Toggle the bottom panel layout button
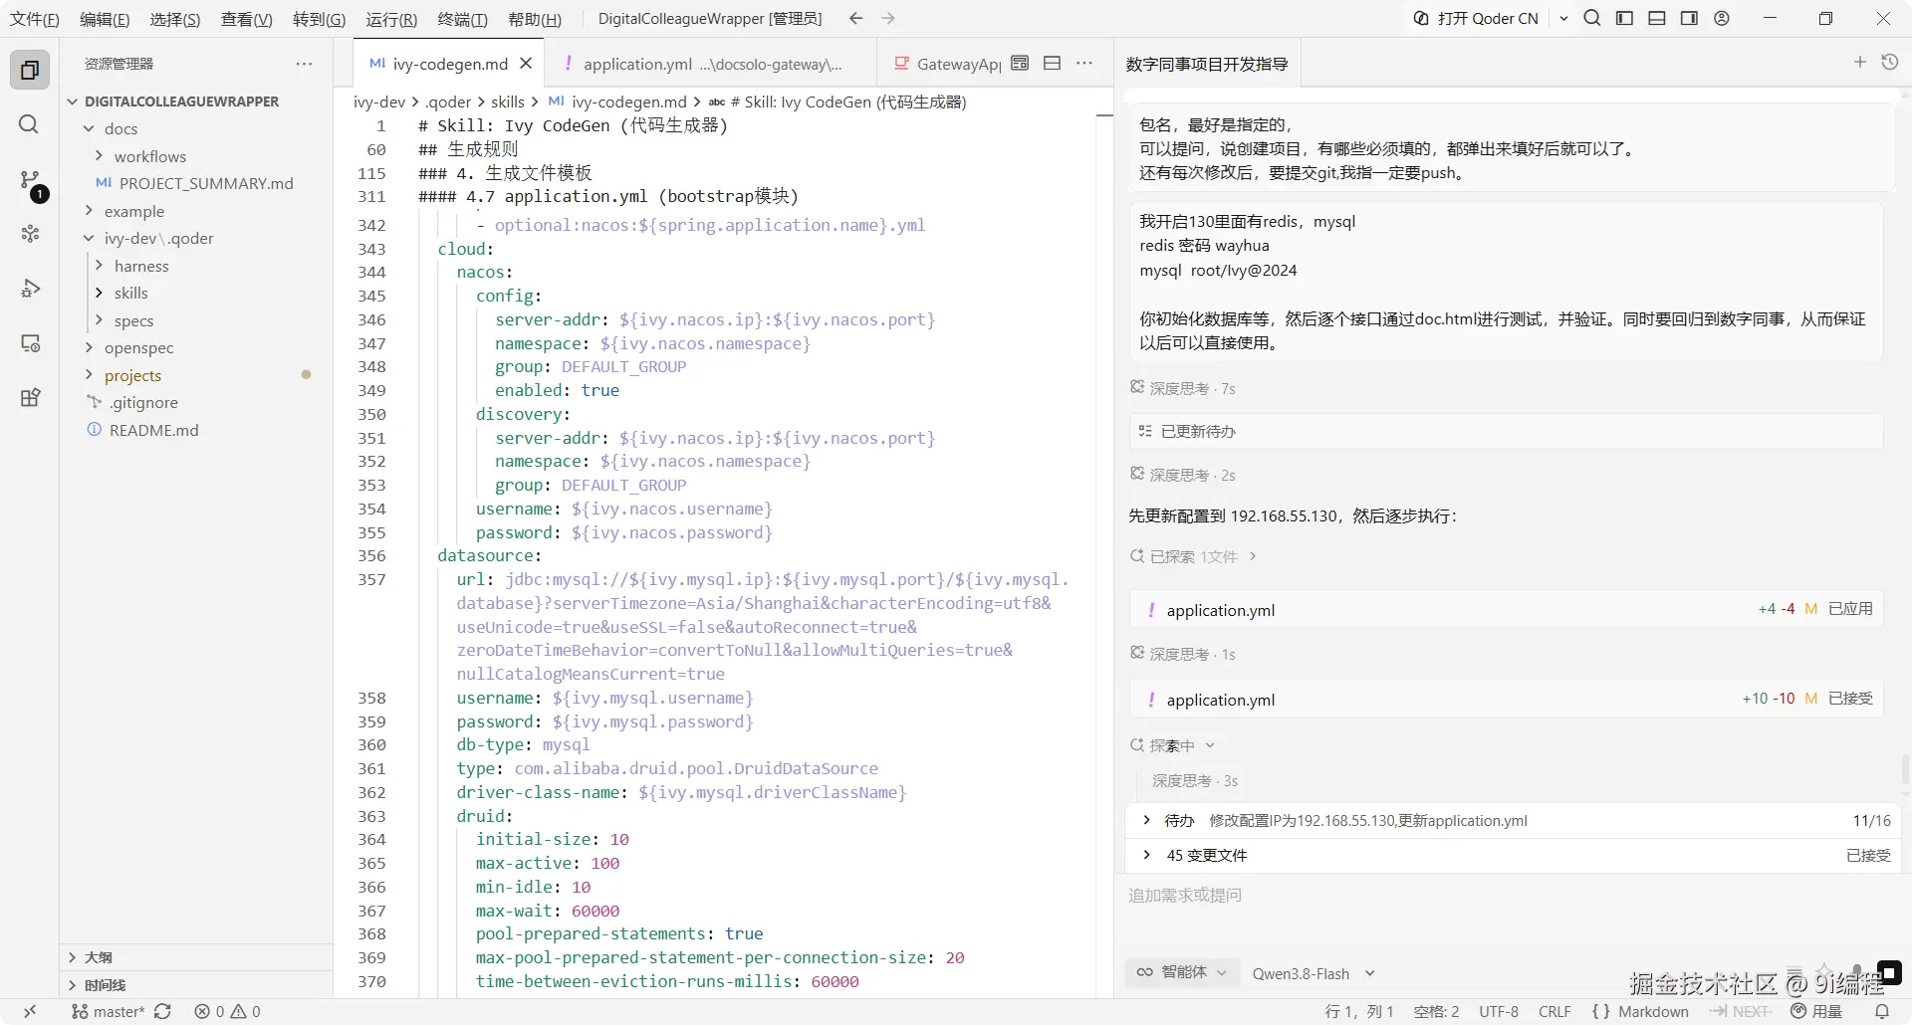This screenshot has width=1912, height=1025. coord(1657,18)
